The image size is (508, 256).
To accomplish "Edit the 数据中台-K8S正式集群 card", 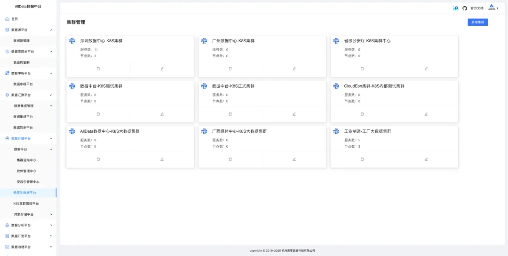I will coord(294,114).
